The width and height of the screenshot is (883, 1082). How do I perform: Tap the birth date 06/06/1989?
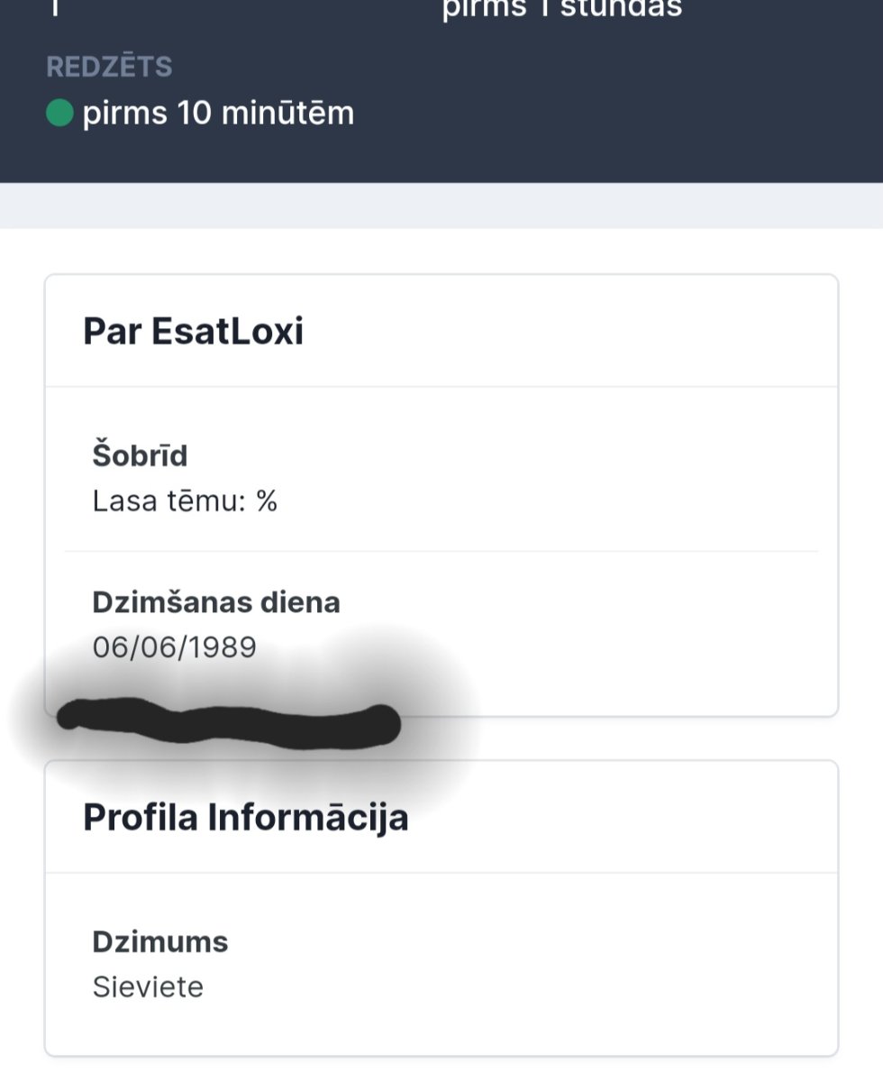point(174,647)
